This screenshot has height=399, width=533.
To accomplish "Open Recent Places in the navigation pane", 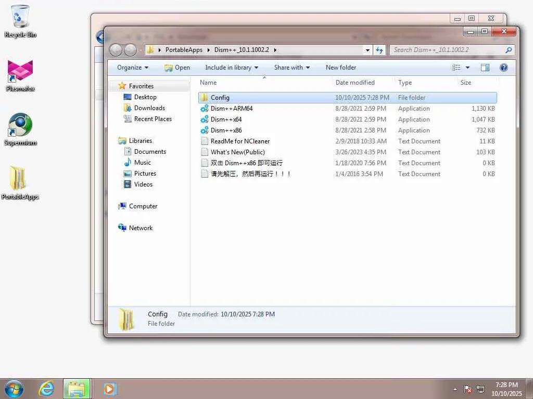I will point(153,119).
